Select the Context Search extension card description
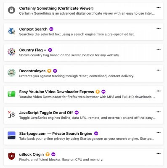Viewport: 167px width, 168px height. tap(77, 34)
